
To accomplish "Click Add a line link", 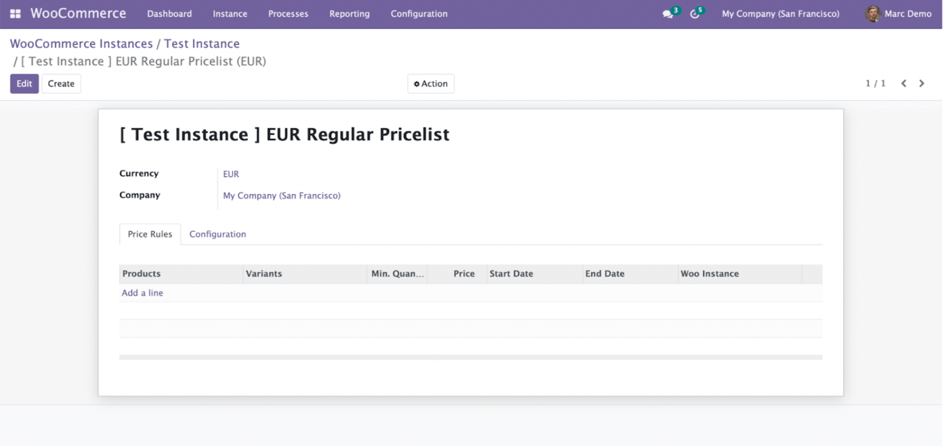I will (x=142, y=293).
